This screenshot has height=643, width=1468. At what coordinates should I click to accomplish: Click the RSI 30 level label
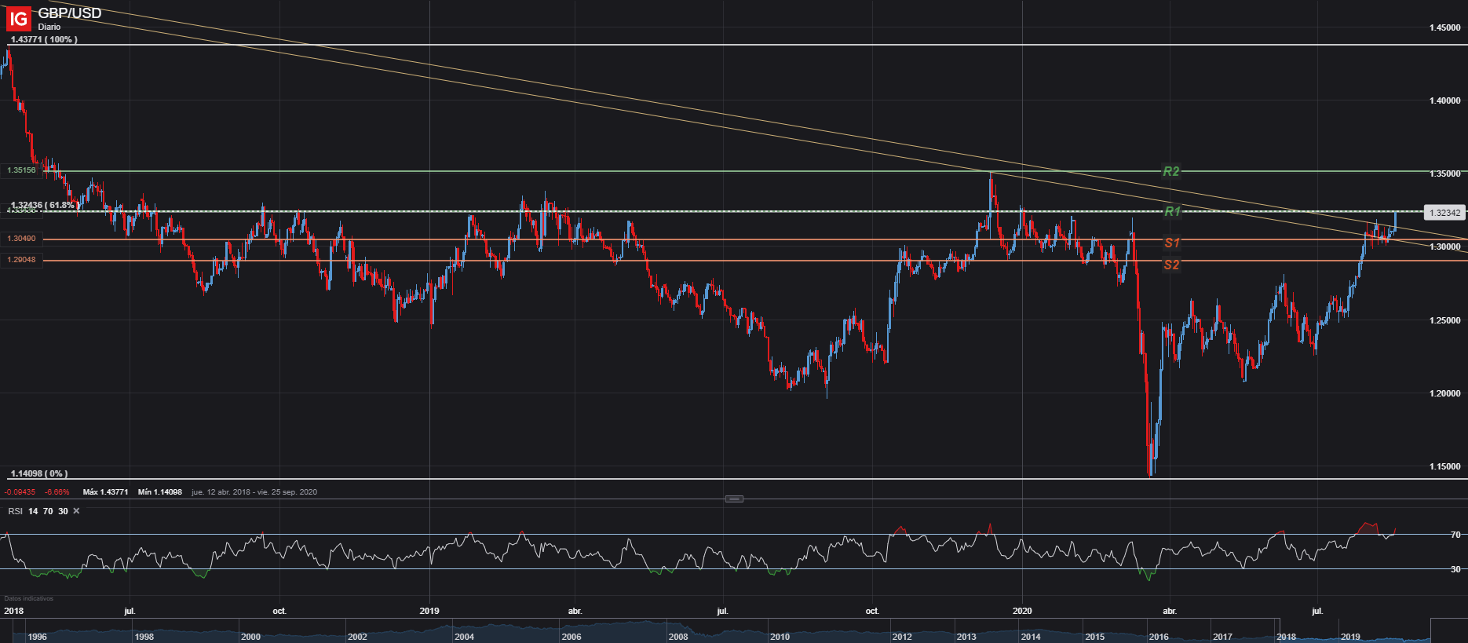tap(1455, 569)
